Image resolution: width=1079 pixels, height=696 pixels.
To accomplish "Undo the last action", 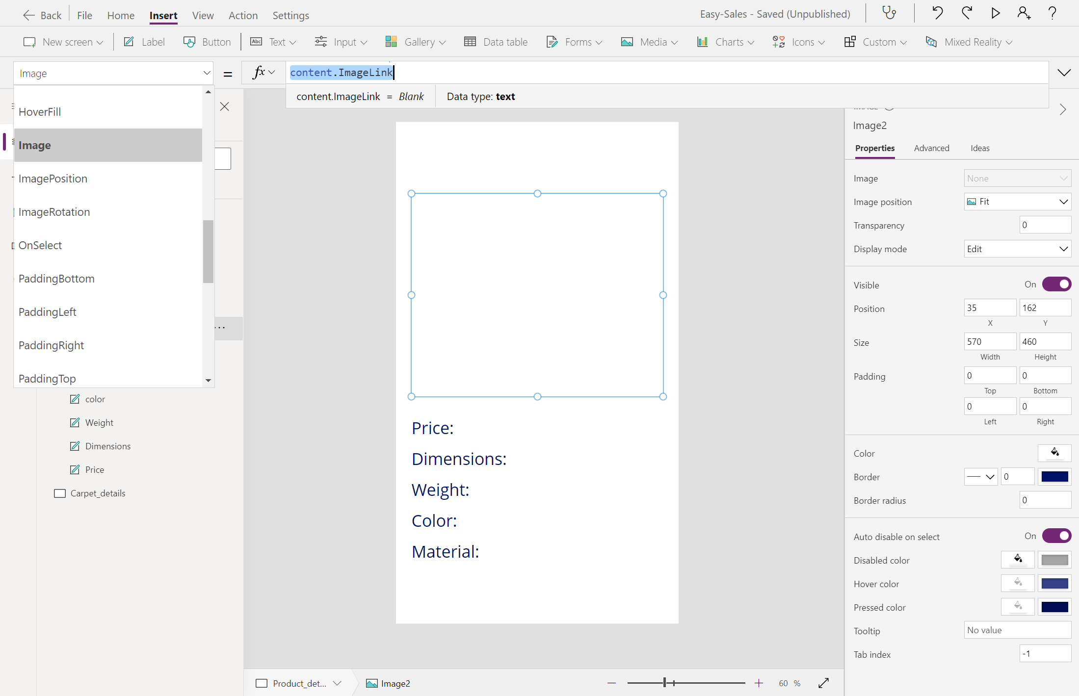I will tap(937, 13).
